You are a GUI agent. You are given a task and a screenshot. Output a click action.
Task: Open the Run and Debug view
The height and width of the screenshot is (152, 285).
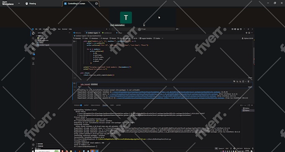[33, 49]
